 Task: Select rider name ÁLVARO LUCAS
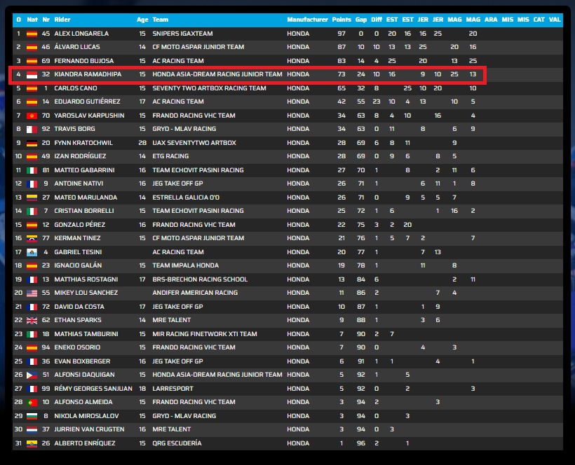(77, 47)
